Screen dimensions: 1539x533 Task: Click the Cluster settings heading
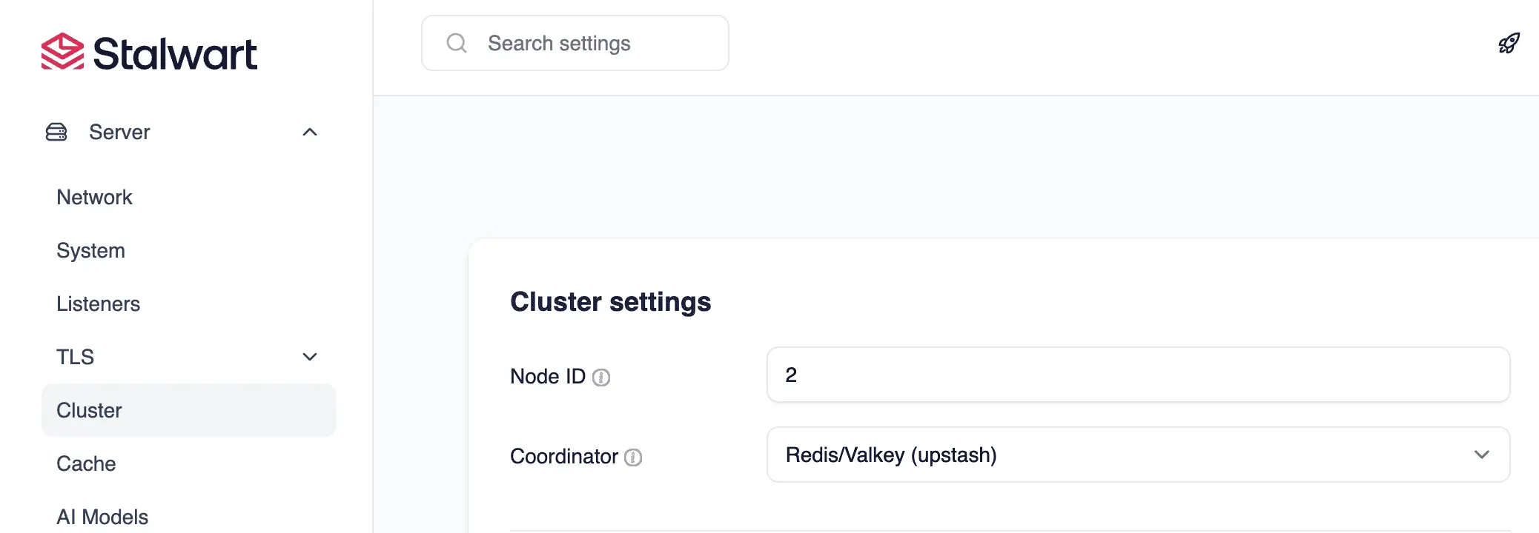click(611, 301)
